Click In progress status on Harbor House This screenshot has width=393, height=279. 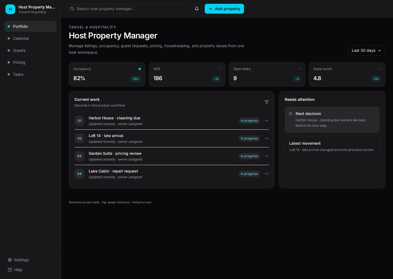pyautogui.click(x=249, y=121)
